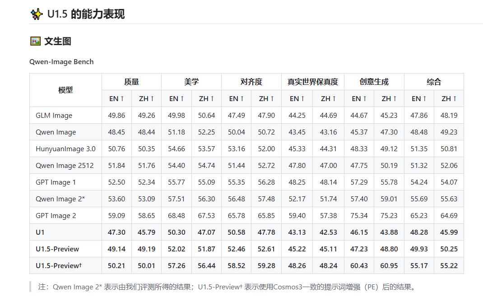Click the EN ↑ subheader under 创意生成
Image resolution: width=483 pixels, height=297 pixels.
pyautogui.click(x=359, y=98)
